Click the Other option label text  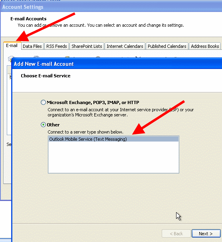[x=53, y=125]
